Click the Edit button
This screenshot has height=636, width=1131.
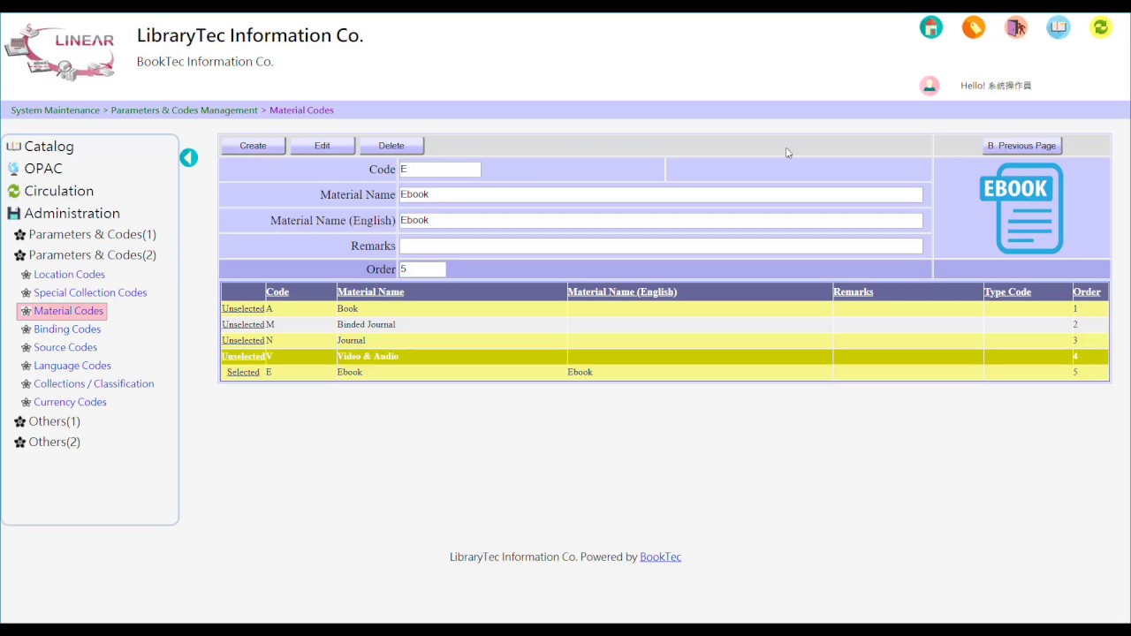(x=323, y=146)
